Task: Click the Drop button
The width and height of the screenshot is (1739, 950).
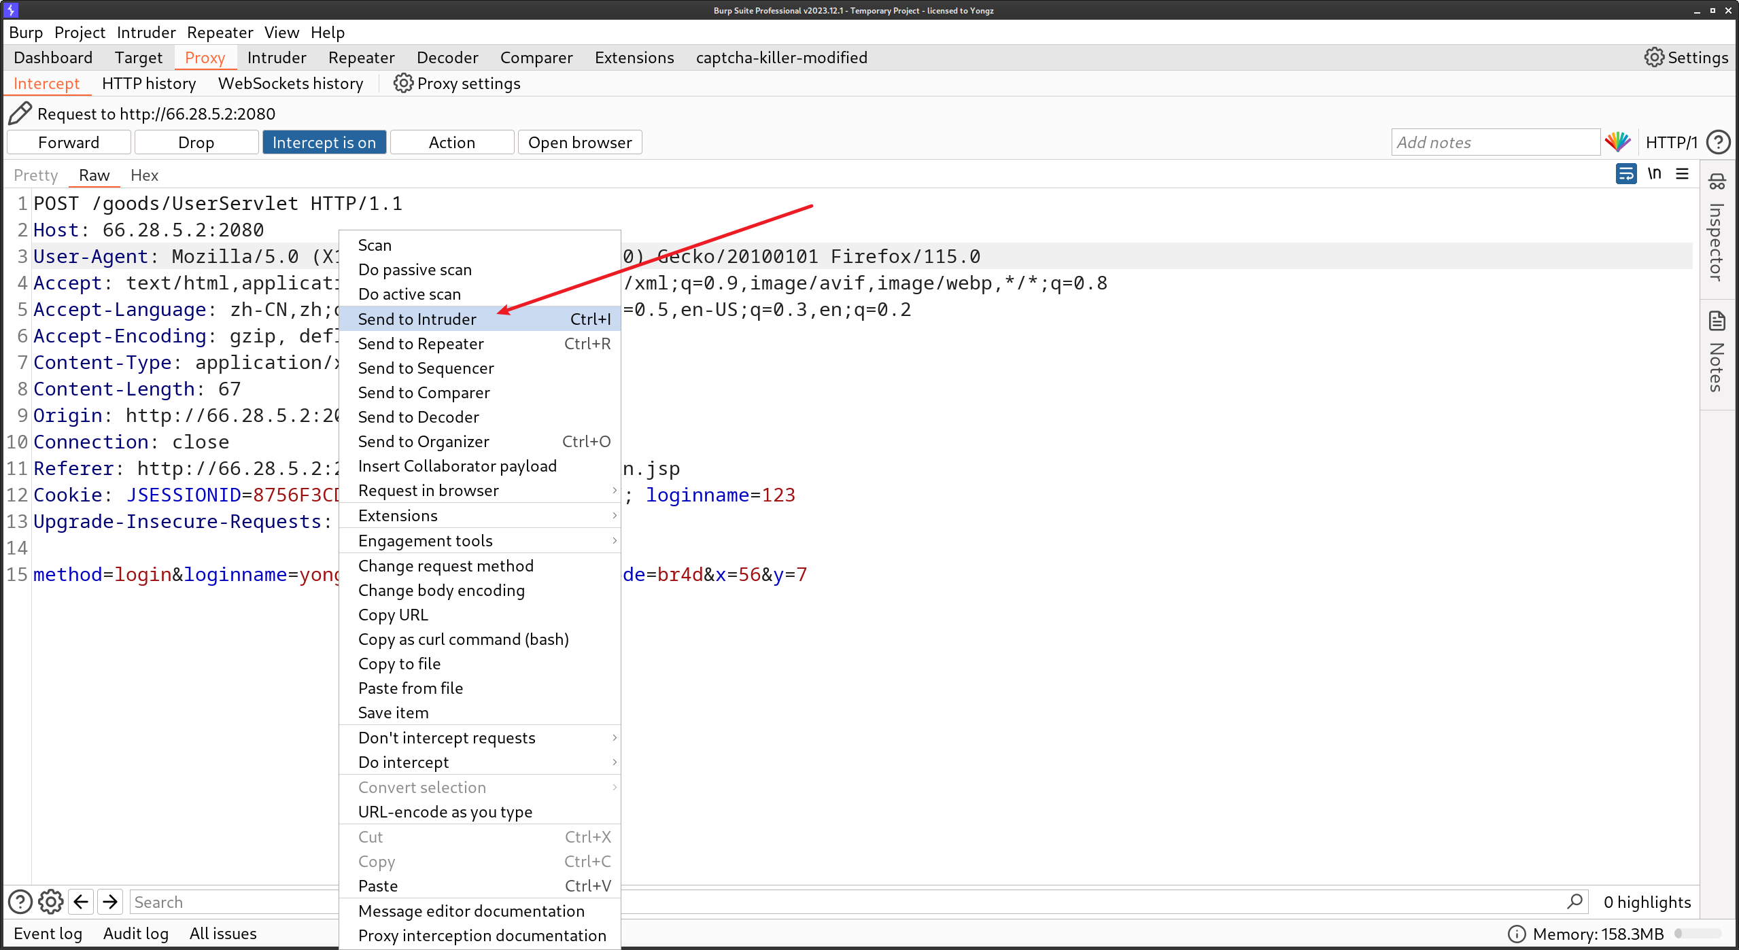Action: (x=196, y=142)
